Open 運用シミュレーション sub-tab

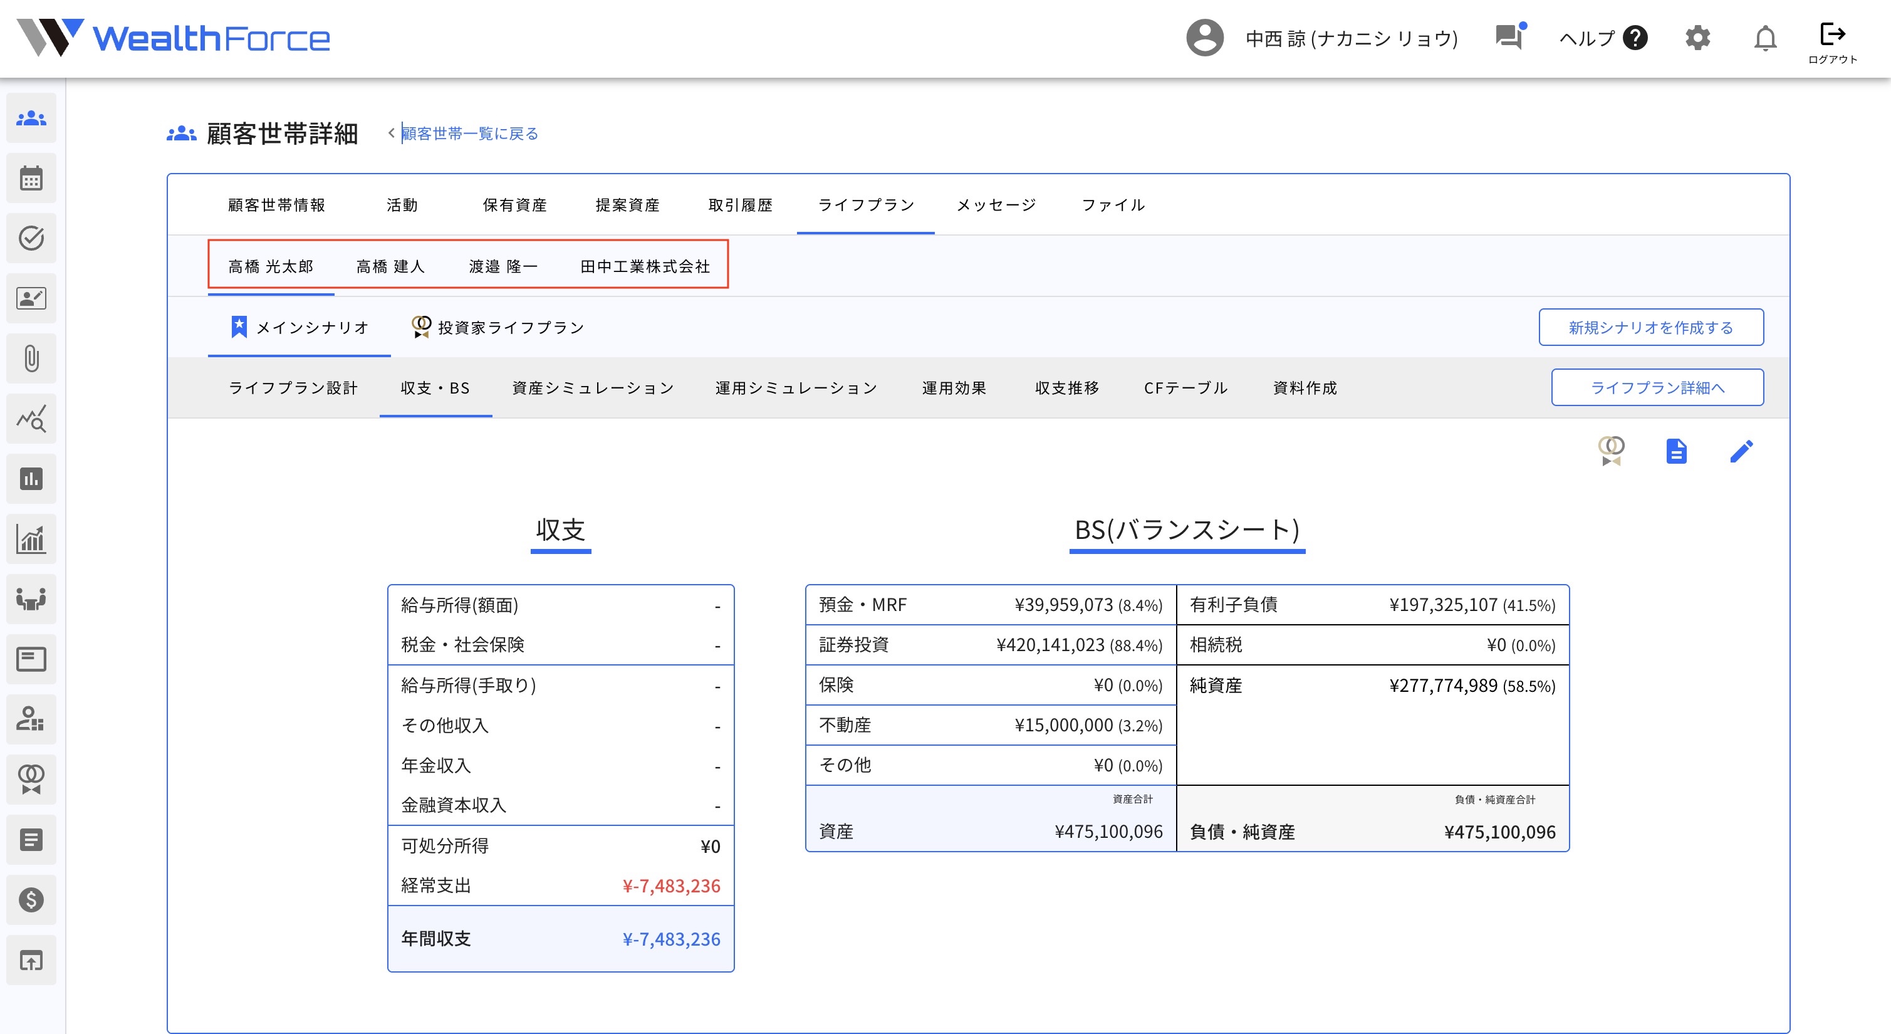tap(796, 388)
